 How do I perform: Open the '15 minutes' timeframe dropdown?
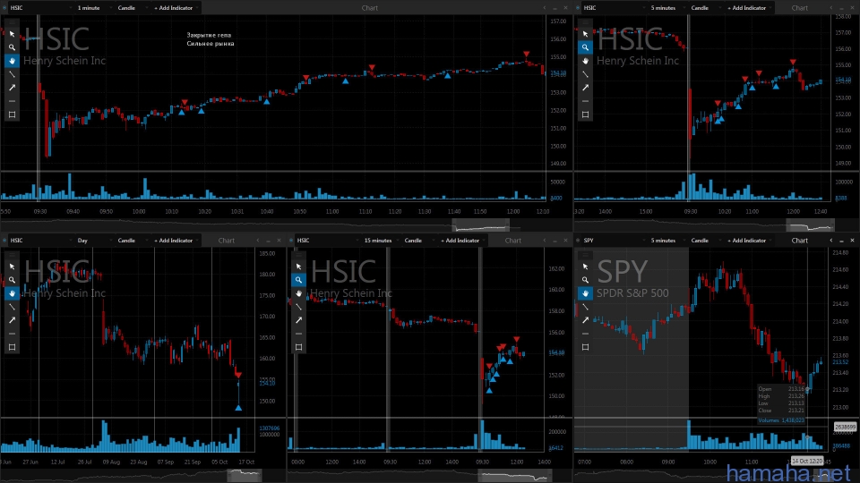382,241
